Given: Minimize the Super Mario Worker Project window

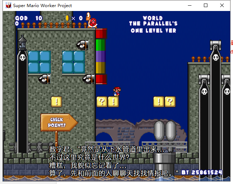Looking at the screenshot, I should (190, 5).
